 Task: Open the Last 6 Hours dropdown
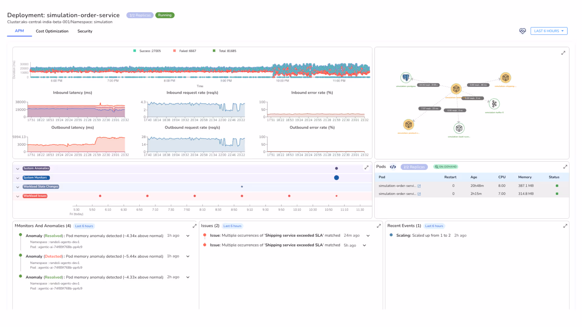coord(549,31)
